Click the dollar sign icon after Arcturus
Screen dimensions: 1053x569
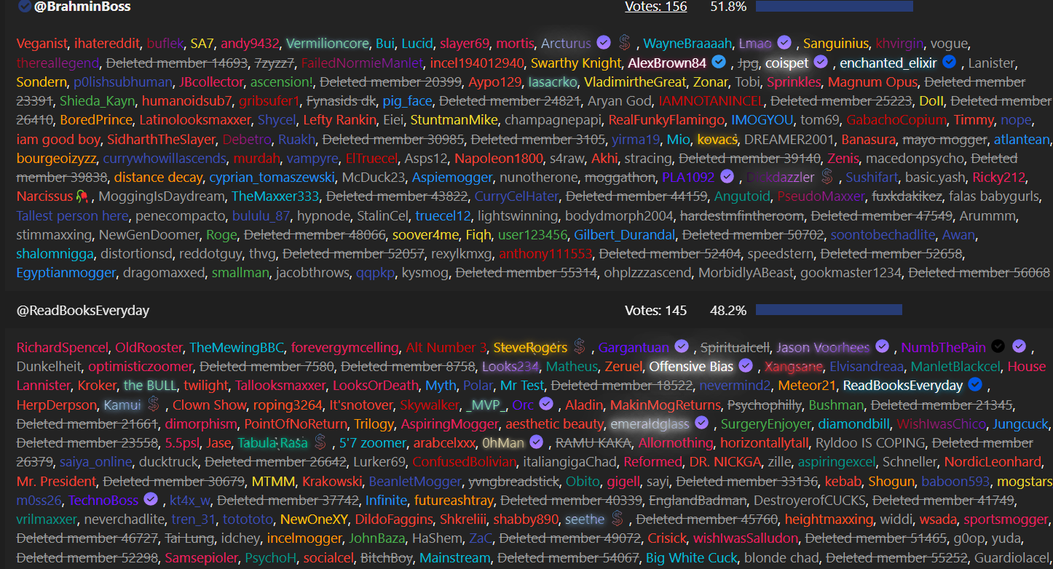click(x=625, y=43)
